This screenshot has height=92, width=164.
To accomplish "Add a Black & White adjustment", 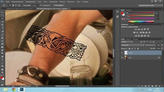I will (140, 33).
